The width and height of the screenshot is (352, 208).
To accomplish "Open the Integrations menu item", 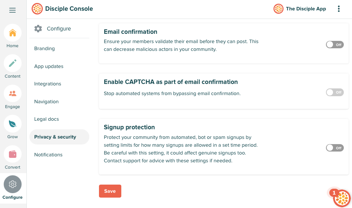I will [x=48, y=84].
